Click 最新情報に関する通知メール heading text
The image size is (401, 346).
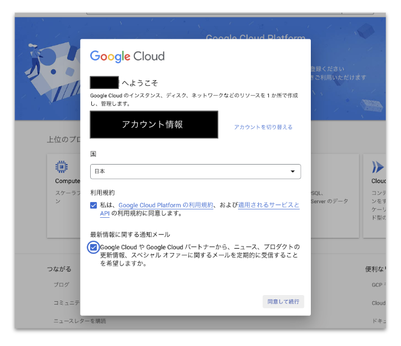click(130, 235)
